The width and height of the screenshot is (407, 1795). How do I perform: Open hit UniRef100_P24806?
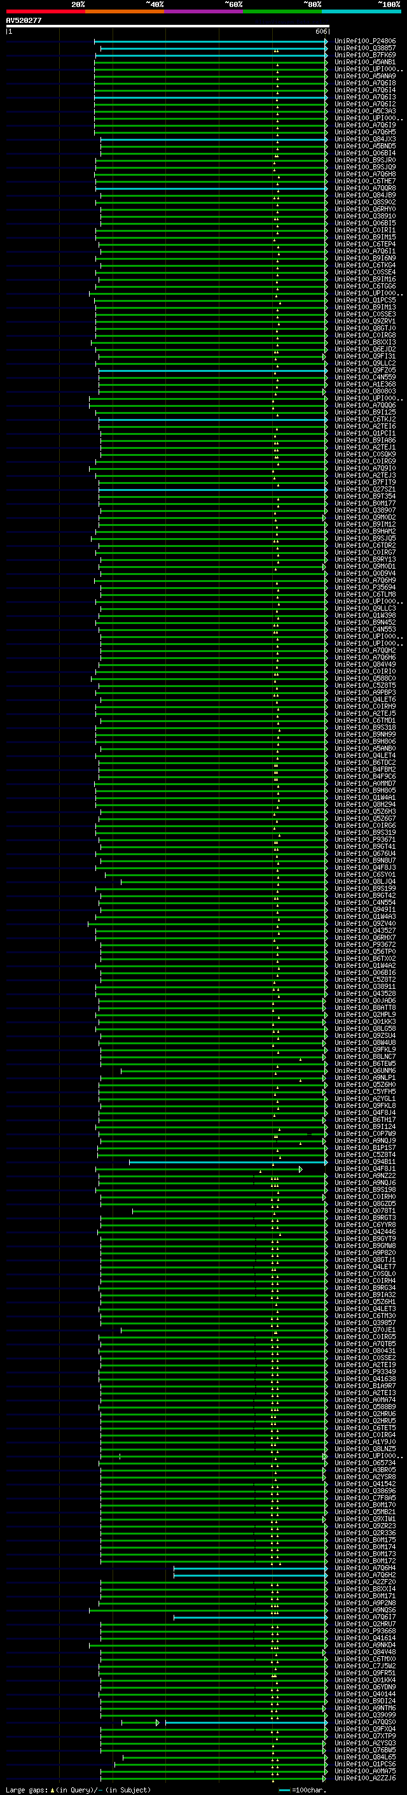(x=364, y=41)
